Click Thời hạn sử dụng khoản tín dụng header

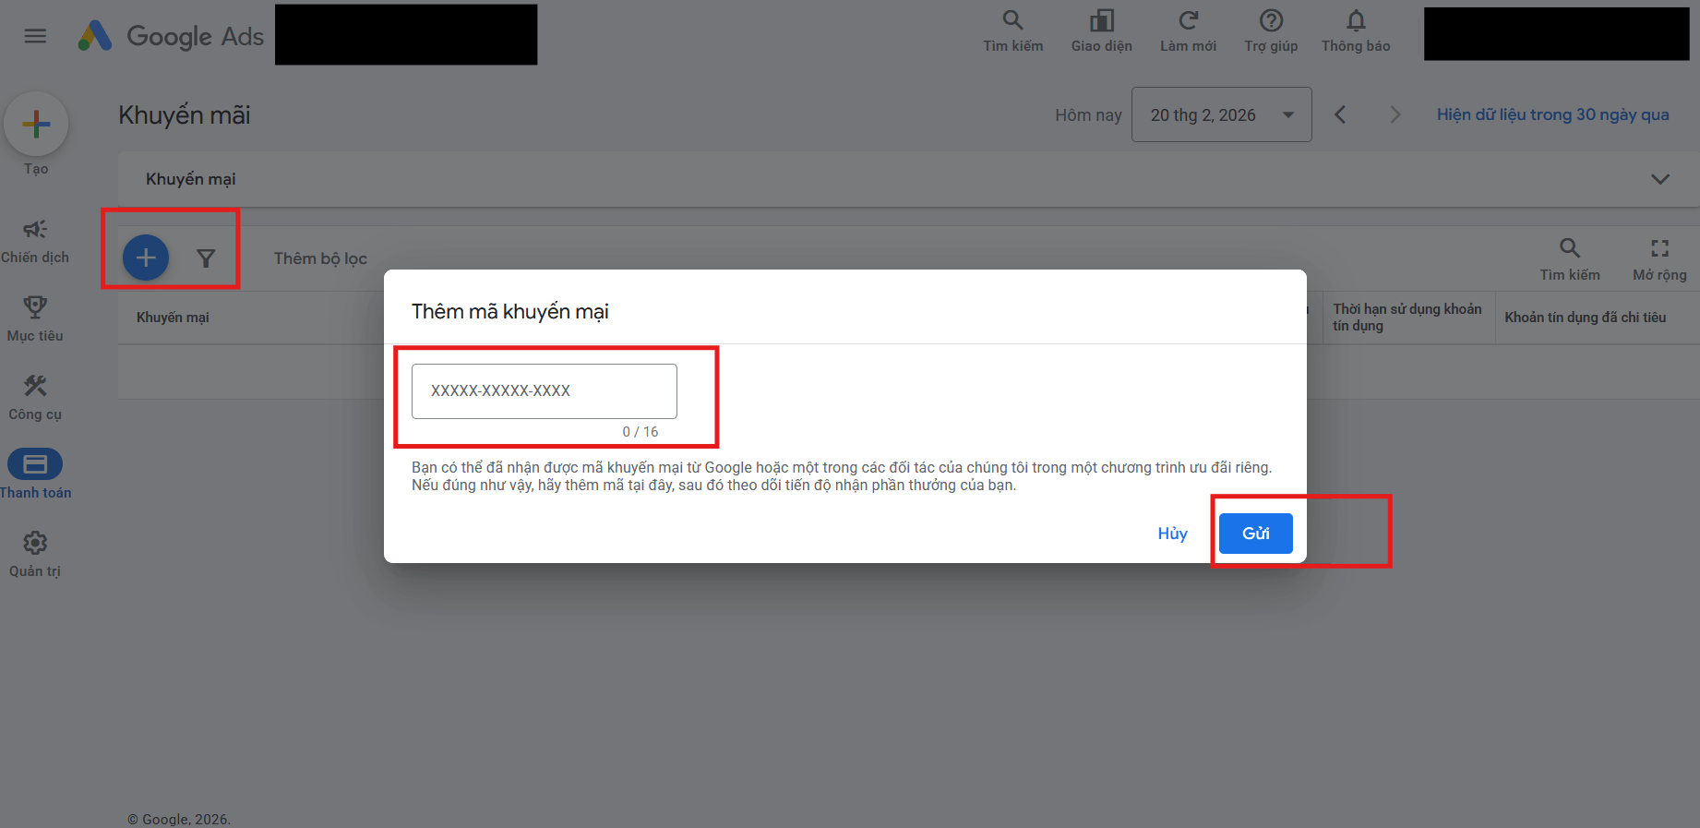1407,317
